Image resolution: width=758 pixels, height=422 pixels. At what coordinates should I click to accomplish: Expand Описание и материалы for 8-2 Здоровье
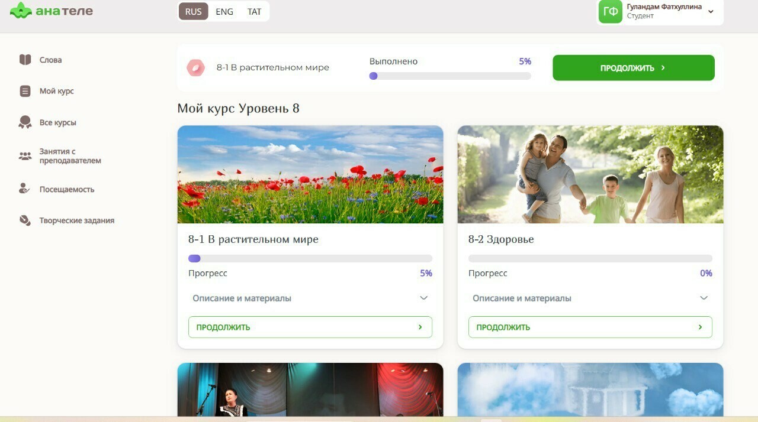[704, 298]
